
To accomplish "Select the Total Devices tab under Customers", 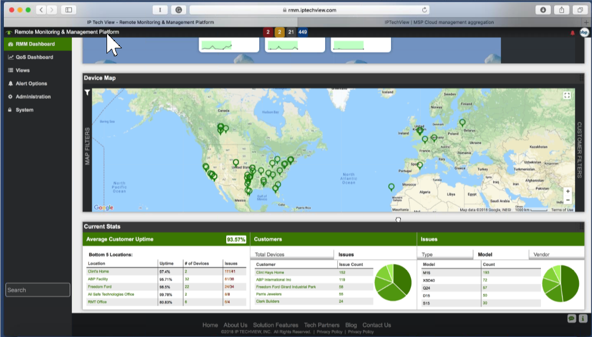I will (270, 255).
